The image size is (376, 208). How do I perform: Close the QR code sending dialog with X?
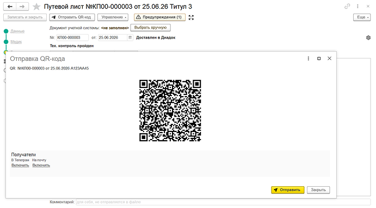click(330, 59)
